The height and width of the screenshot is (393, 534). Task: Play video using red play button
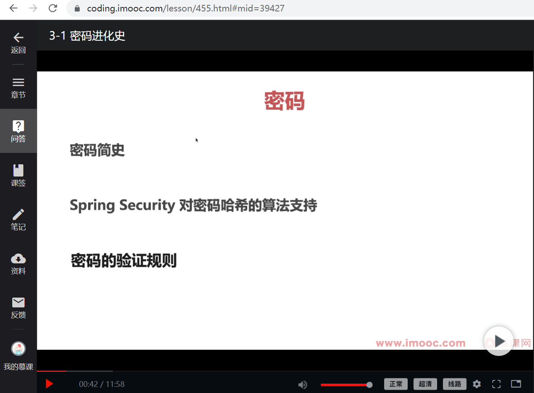49,384
